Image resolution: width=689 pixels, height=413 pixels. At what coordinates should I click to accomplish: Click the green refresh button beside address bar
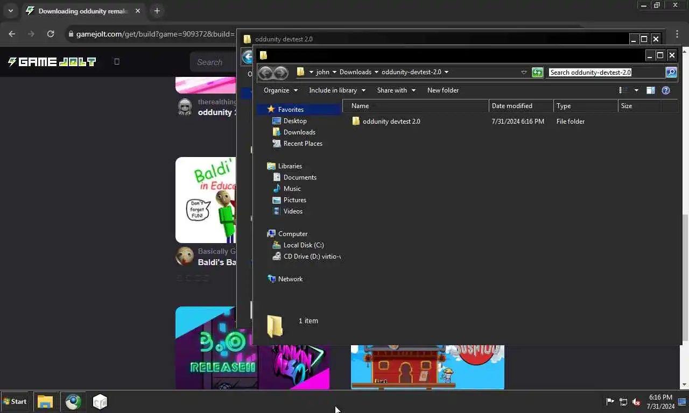(x=537, y=73)
